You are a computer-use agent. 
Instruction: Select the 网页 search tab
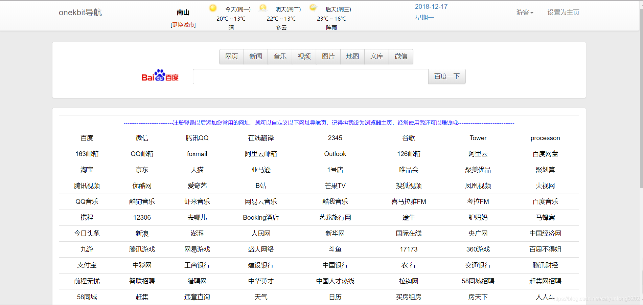pos(232,57)
